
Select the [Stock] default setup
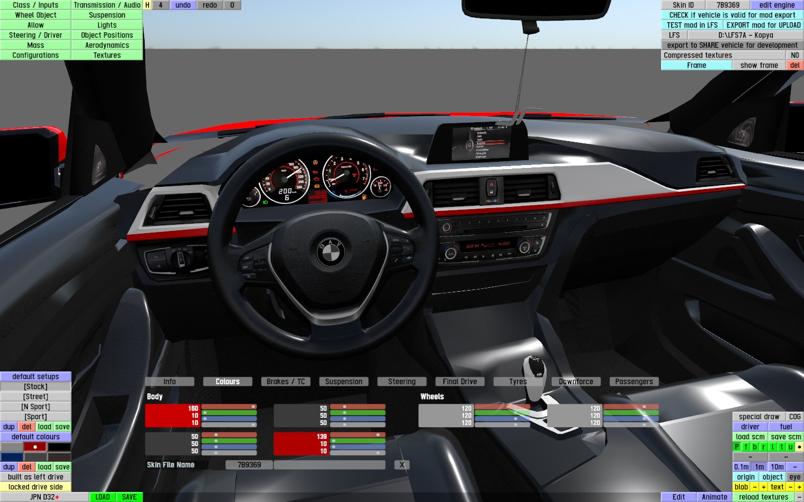(x=36, y=387)
